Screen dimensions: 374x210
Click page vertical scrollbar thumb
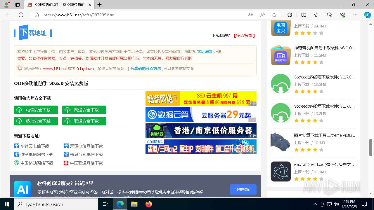371,148
